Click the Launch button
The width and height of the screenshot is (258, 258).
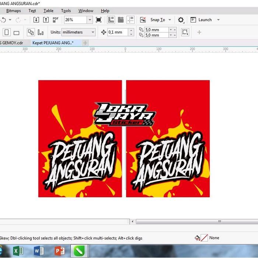(205, 20)
